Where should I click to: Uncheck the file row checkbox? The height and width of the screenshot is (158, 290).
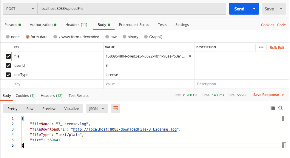coord(8,56)
